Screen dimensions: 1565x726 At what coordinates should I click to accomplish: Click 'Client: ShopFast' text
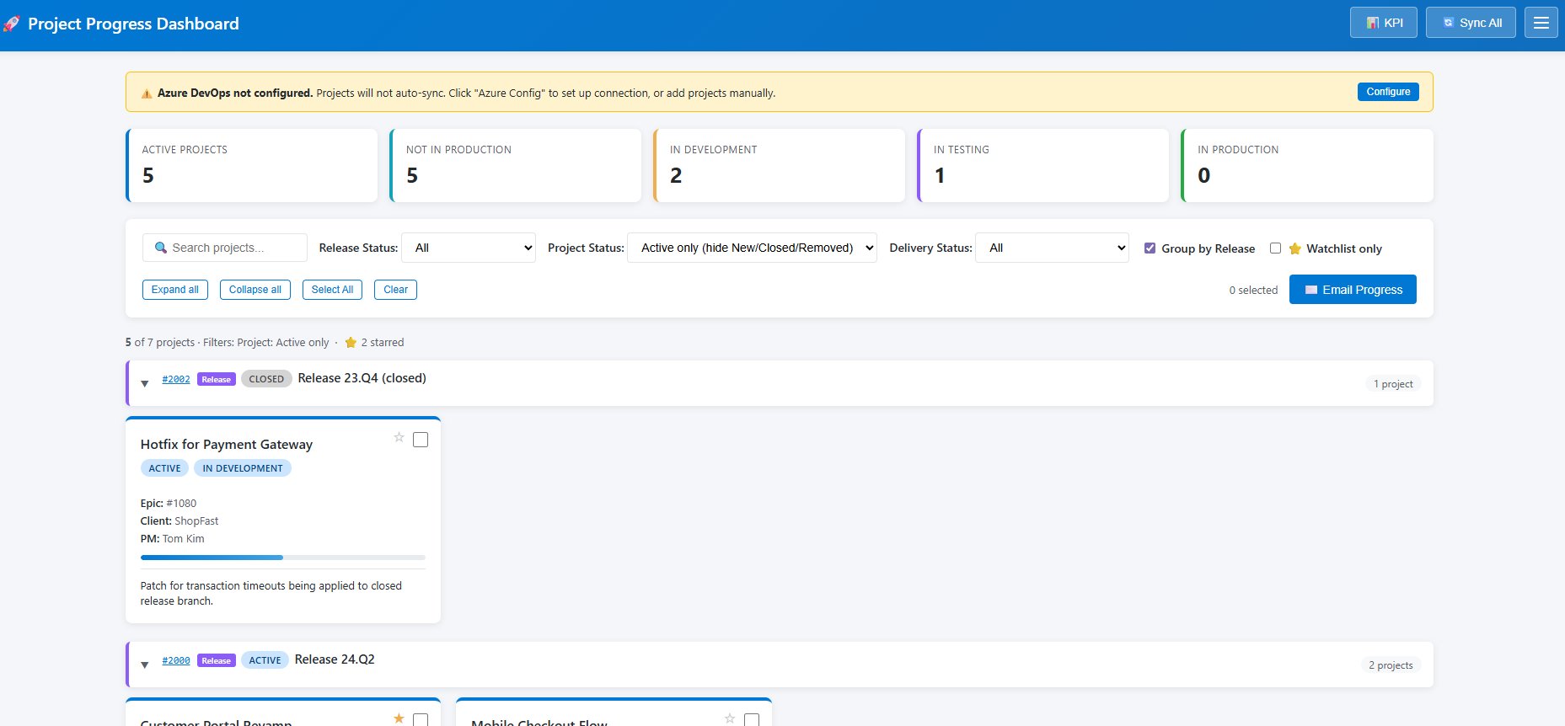click(180, 520)
